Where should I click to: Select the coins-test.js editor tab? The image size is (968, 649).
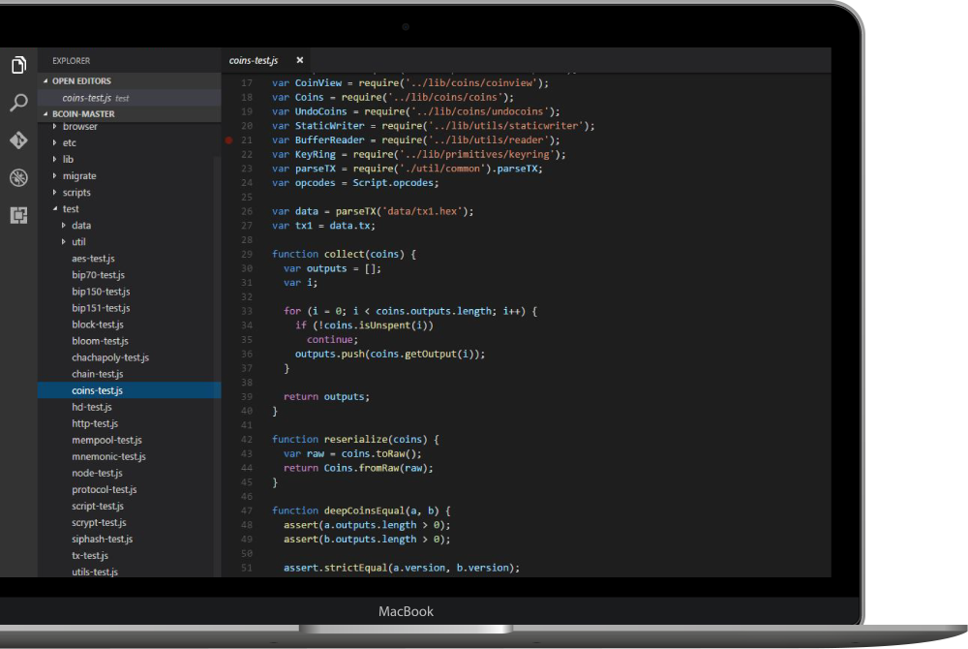[254, 60]
